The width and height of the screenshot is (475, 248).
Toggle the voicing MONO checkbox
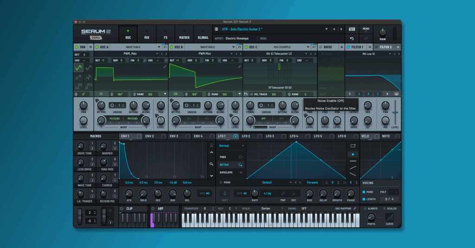[364, 192]
